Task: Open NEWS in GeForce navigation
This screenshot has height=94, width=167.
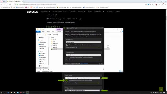Action: pyautogui.click(x=90, y=12)
